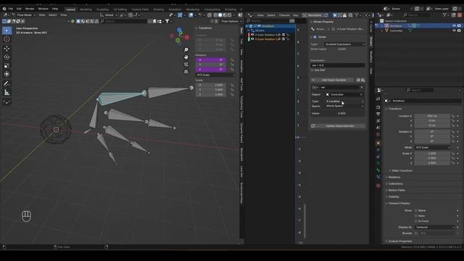The image size is (464, 261).
Task: Select the Transform tool
Action: 7,74
